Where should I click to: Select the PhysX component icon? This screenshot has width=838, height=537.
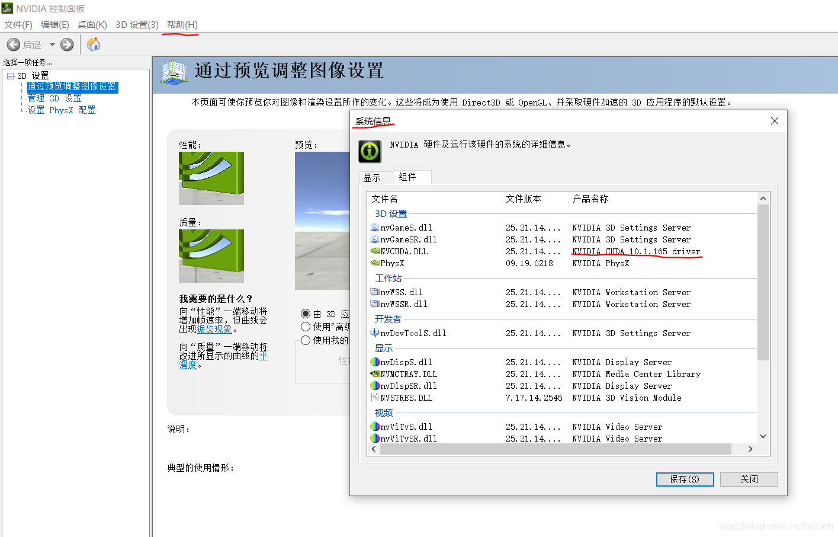[374, 263]
